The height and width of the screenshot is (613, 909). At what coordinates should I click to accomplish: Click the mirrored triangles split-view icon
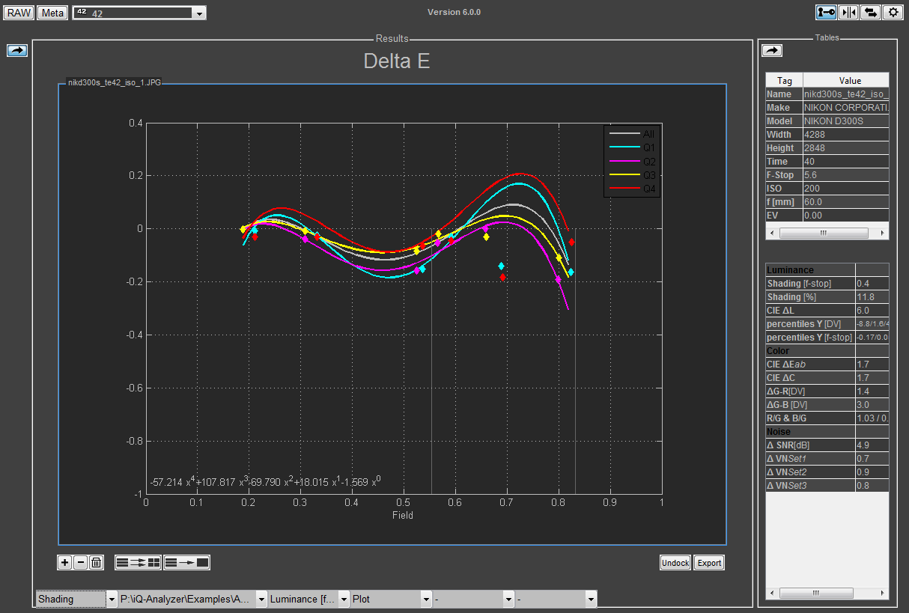coord(848,12)
